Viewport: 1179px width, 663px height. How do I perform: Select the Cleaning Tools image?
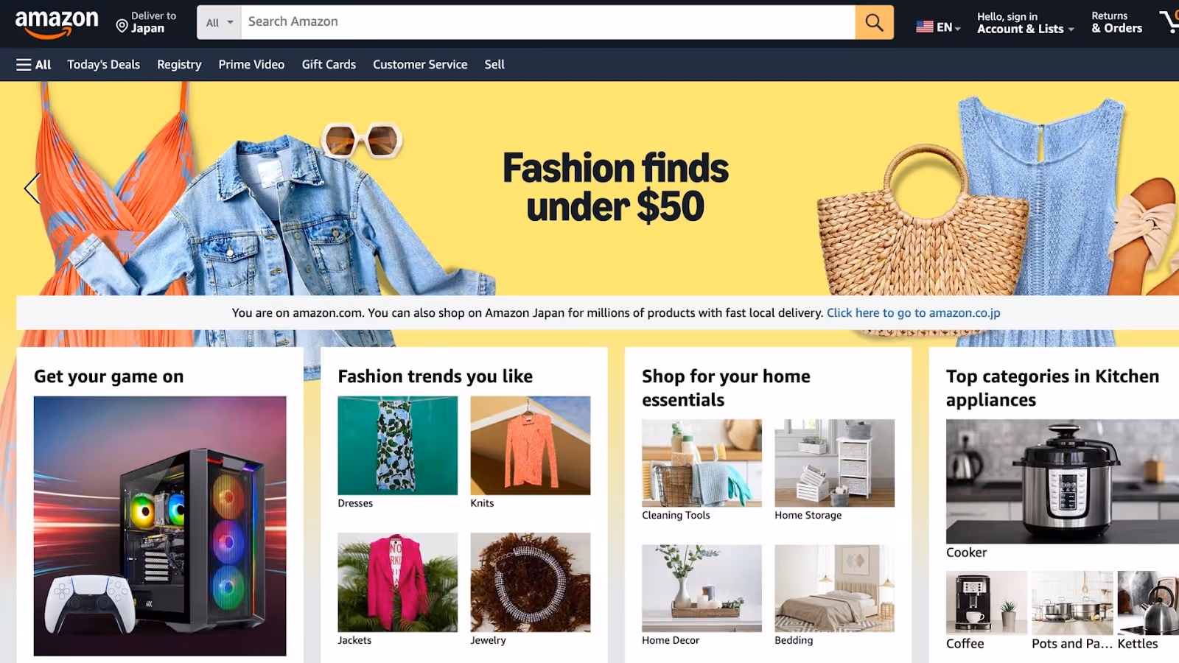702,463
